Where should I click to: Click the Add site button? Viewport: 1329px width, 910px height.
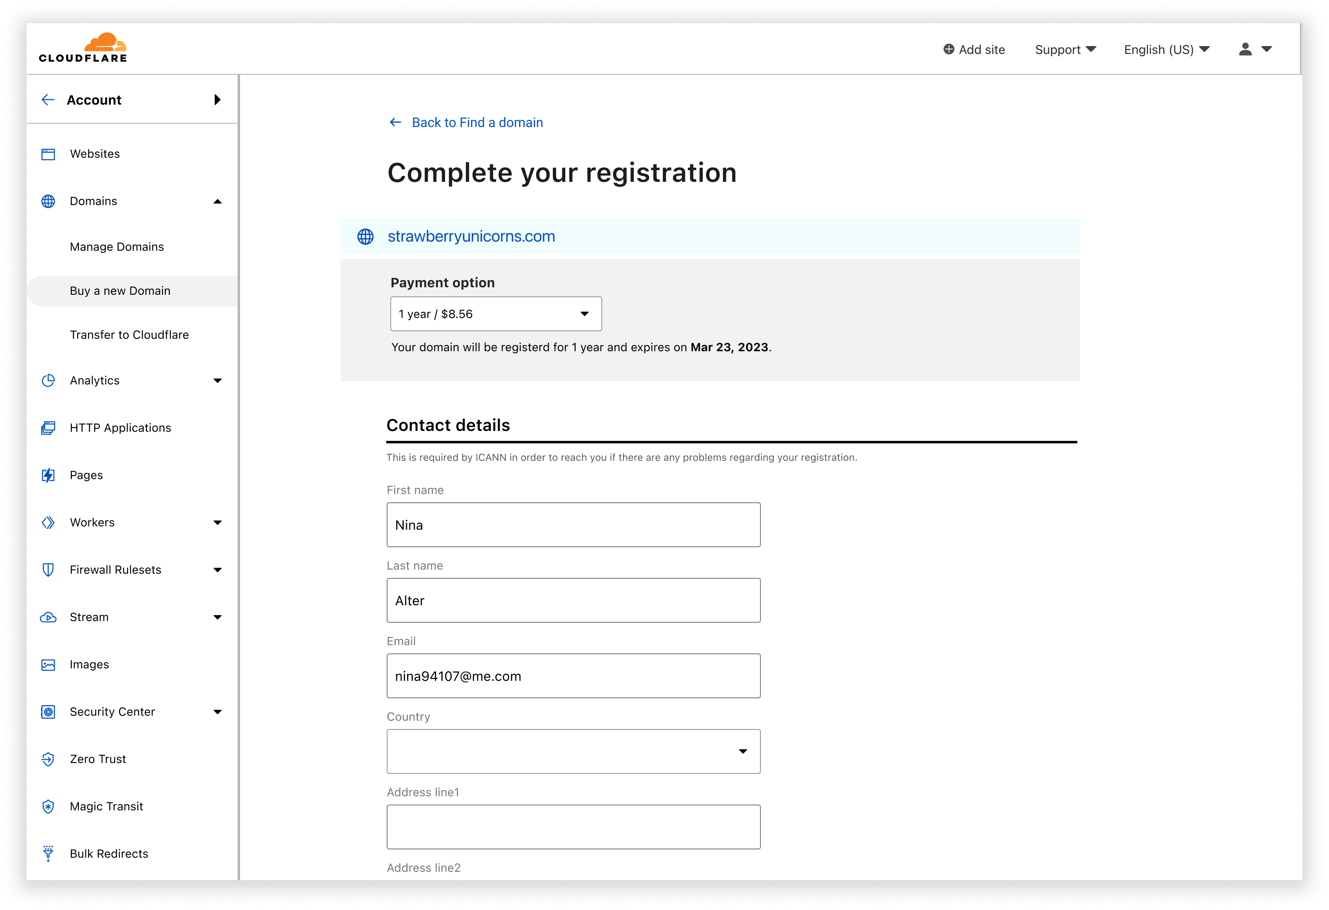click(x=974, y=50)
